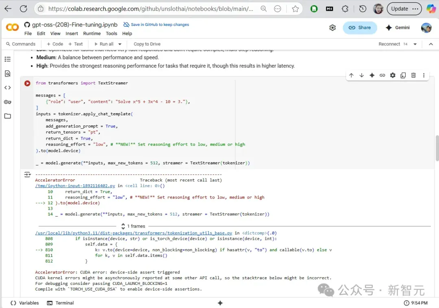The height and width of the screenshot is (308, 439).
Task: Open find and replace sidebar icon
Action: tap(8, 73)
